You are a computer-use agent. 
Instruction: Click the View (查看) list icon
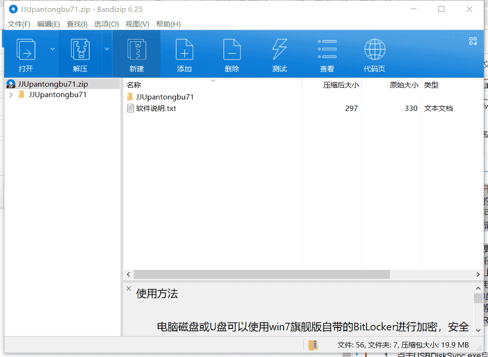pyautogui.click(x=327, y=49)
